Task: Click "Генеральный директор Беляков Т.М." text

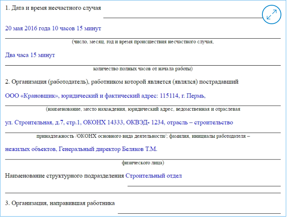Action: 108,149
